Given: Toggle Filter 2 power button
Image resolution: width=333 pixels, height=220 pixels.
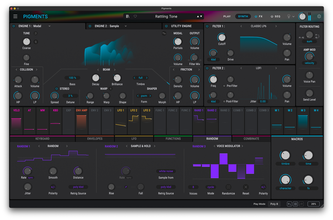Looking at the screenshot, I should pos(207,68).
